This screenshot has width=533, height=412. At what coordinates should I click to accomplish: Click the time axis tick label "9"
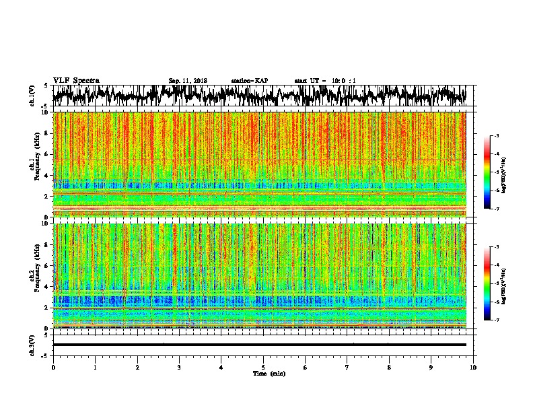pyautogui.click(x=431, y=368)
